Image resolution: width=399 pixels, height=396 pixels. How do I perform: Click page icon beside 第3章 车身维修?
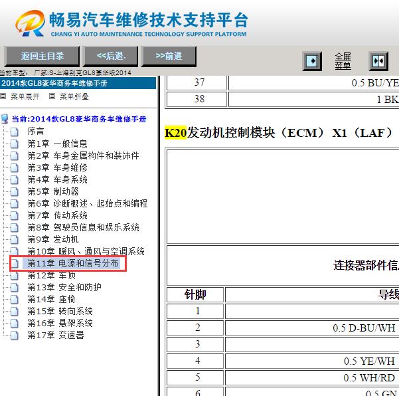[15, 167]
